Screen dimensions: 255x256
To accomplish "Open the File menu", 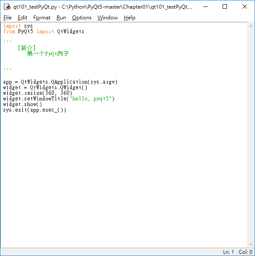I will (x=7, y=18).
